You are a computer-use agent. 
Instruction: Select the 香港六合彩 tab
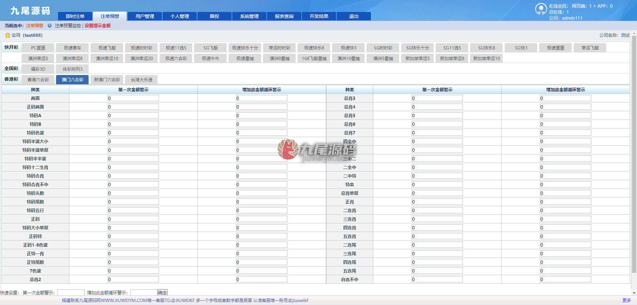coord(38,80)
